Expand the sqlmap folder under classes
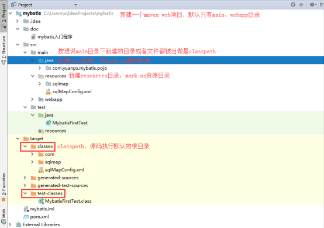This screenshot has width=324, height=228. click(32, 162)
